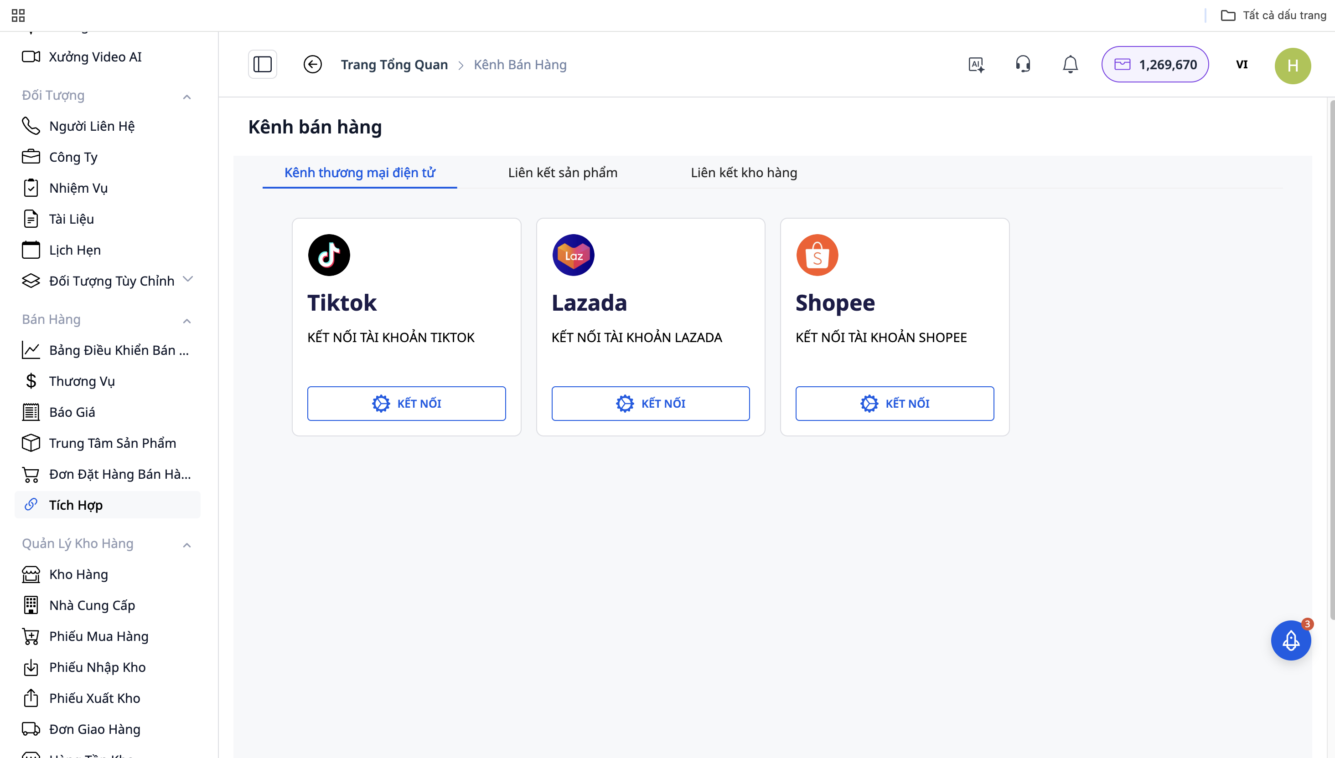This screenshot has height=758, width=1335.
Task: Toggle the sidebar panel button
Action: pyautogui.click(x=262, y=65)
